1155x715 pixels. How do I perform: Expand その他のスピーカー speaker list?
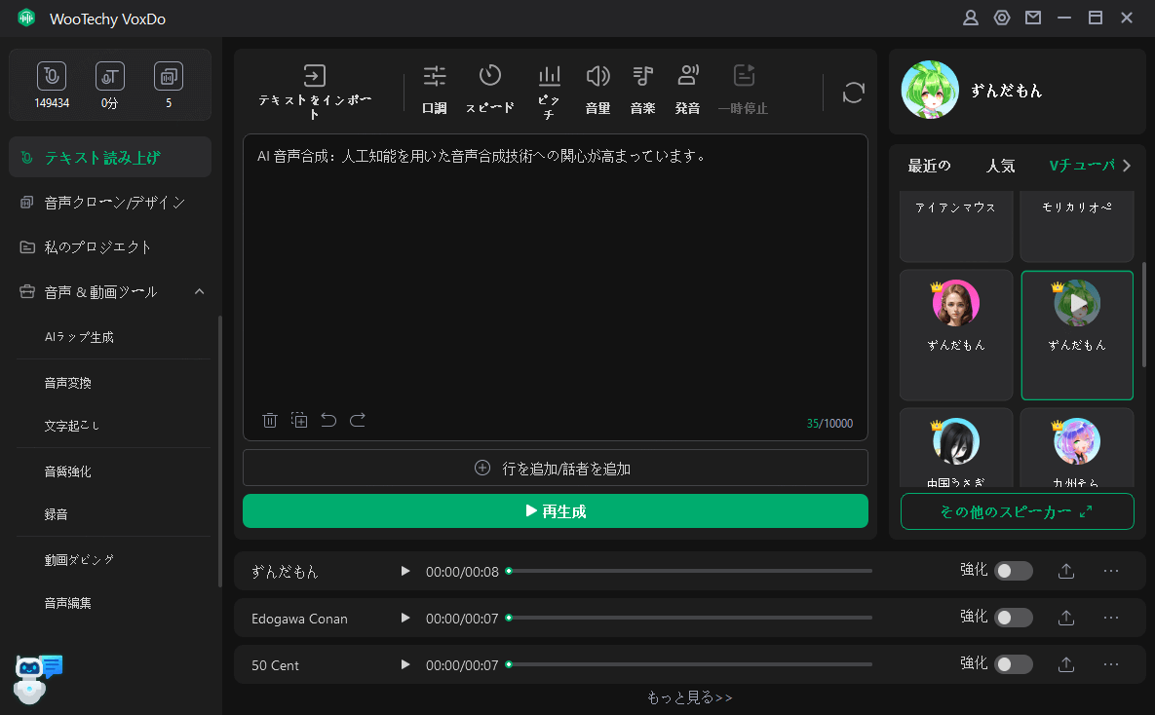pyautogui.click(x=1018, y=511)
